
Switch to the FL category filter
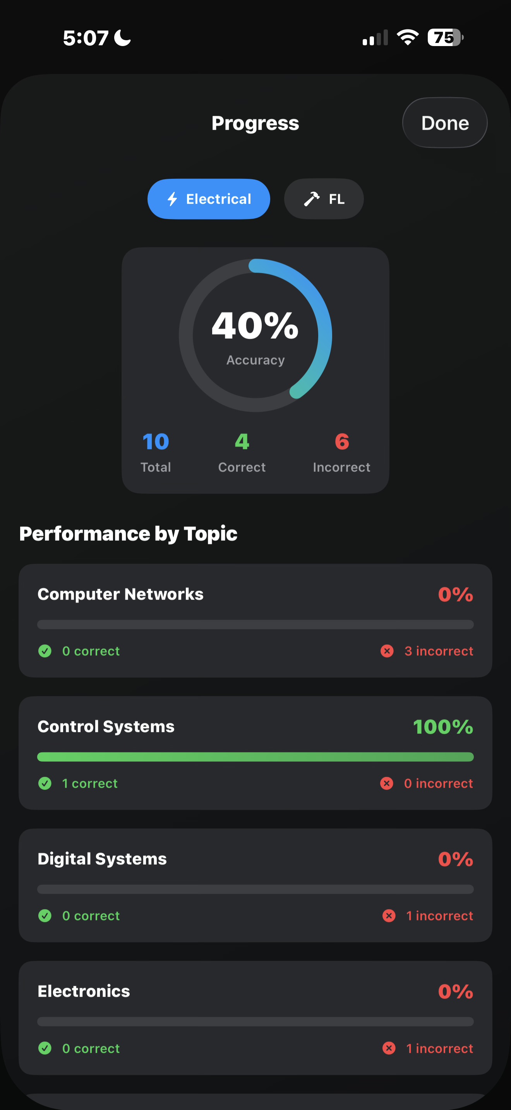point(324,199)
